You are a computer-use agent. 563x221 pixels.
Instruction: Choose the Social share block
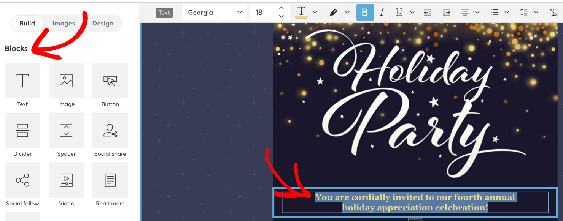click(110, 130)
